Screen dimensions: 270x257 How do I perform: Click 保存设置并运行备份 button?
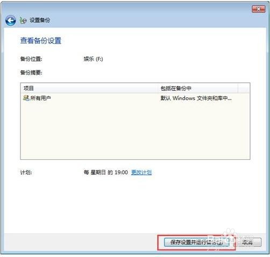196,242
